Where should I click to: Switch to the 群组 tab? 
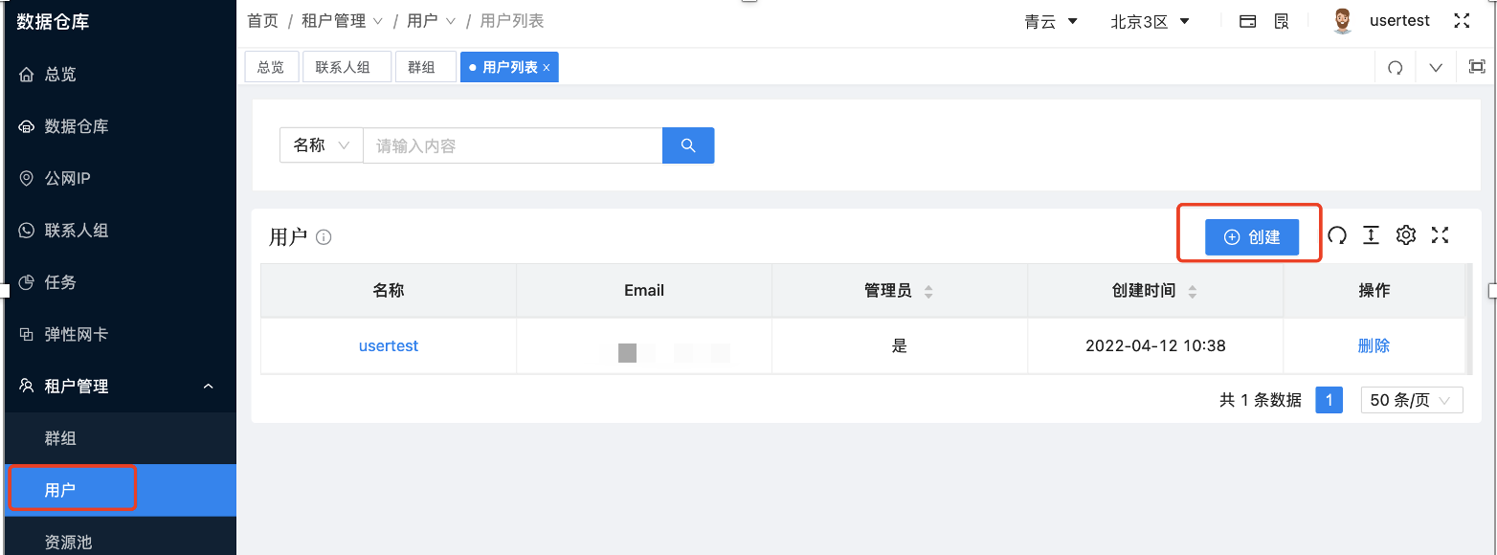(425, 66)
